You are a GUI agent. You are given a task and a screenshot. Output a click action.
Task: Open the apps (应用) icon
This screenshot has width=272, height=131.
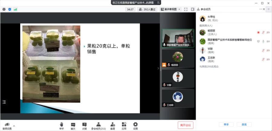coord(124,124)
